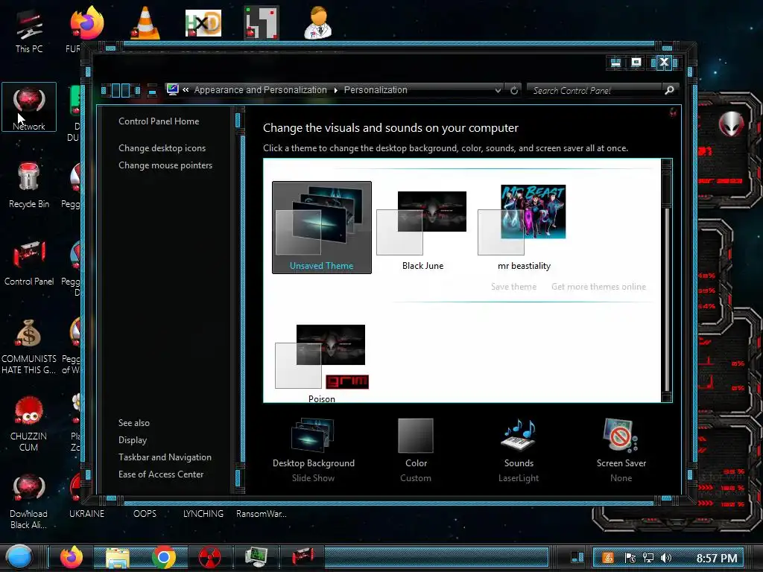Click the back/forward navigation buttons

[x=121, y=90]
